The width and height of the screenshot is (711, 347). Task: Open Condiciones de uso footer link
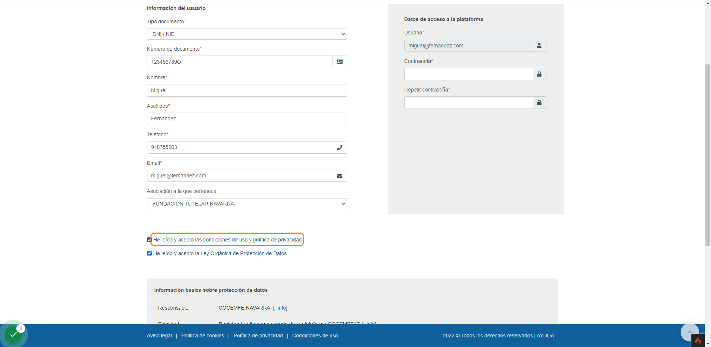click(x=315, y=336)
